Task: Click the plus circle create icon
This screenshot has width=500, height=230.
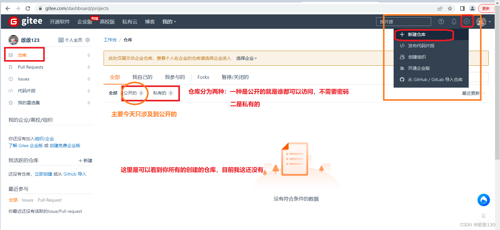Action: pos(467,21)
